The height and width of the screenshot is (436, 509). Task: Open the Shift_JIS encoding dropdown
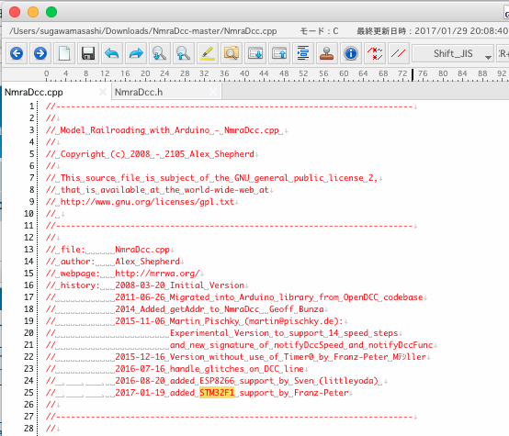tap(453, 53)
